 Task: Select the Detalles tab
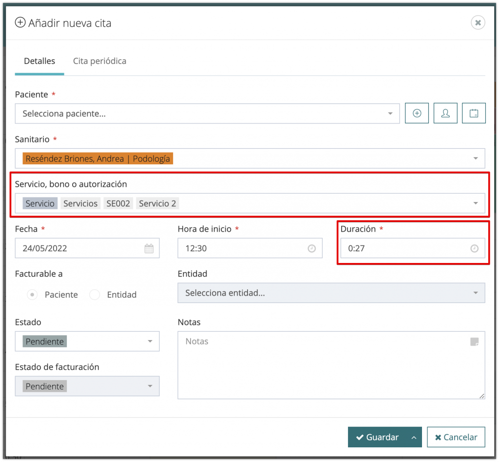[39, 61]
